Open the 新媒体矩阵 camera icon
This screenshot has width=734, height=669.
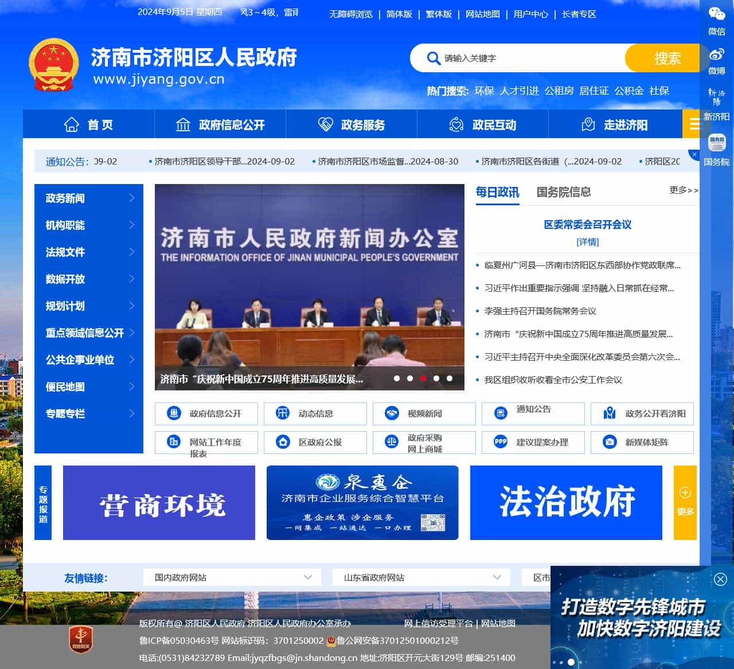pos(610,442)
